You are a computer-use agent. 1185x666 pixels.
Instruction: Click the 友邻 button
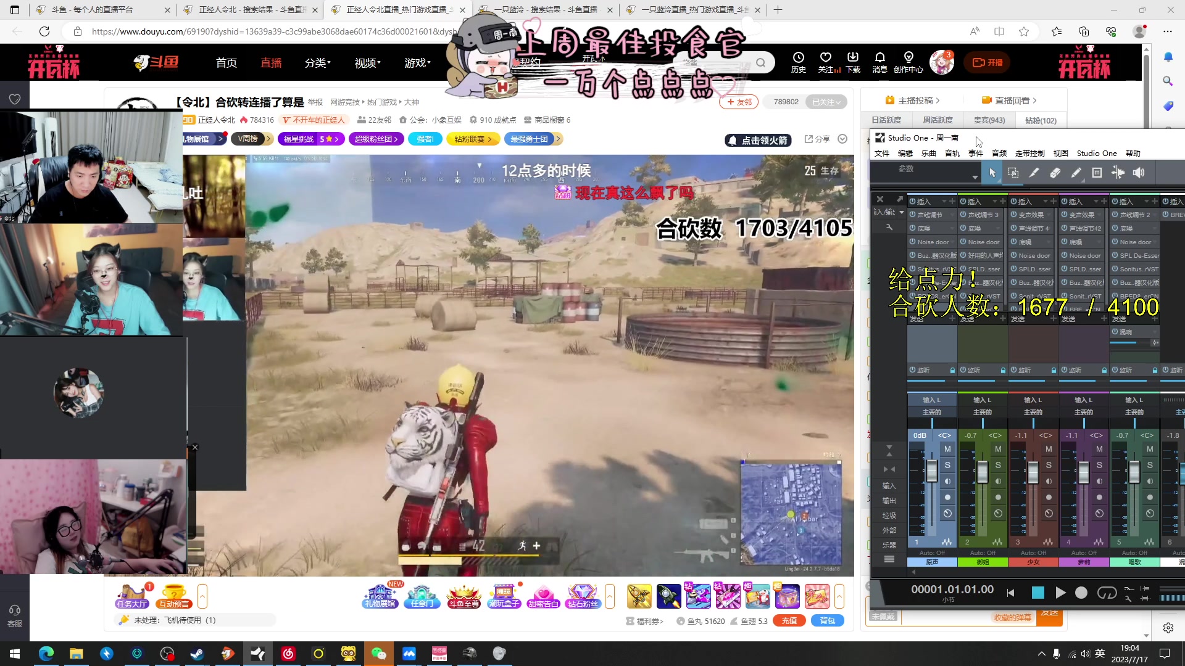(739, 102)
